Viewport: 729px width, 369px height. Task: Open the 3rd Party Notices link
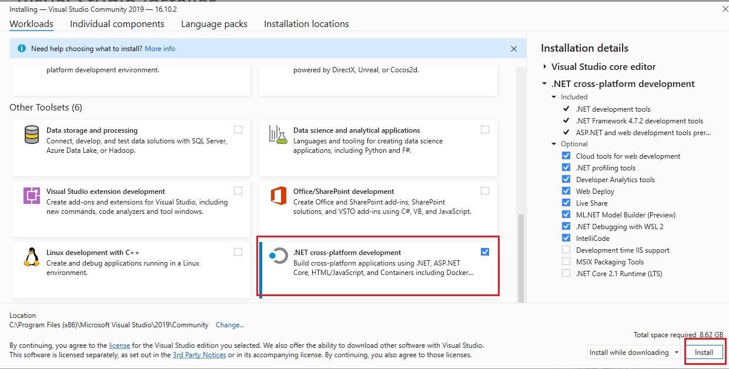[199, 355]
